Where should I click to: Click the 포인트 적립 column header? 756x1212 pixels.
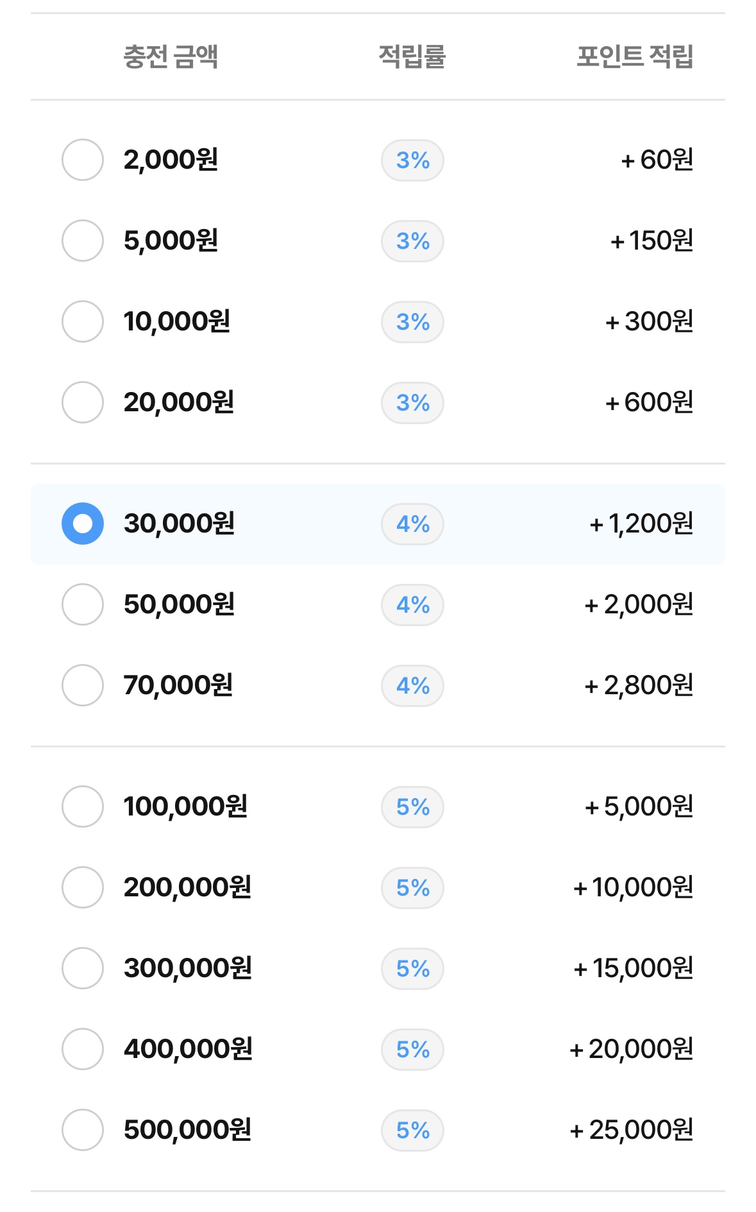point(635,56)
